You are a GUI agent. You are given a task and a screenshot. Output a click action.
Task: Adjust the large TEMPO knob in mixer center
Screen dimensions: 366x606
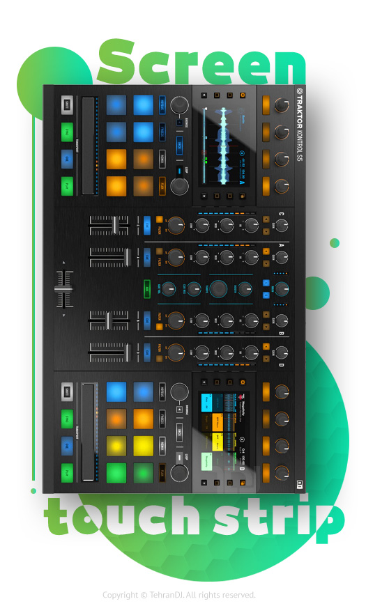coord(219,288)
